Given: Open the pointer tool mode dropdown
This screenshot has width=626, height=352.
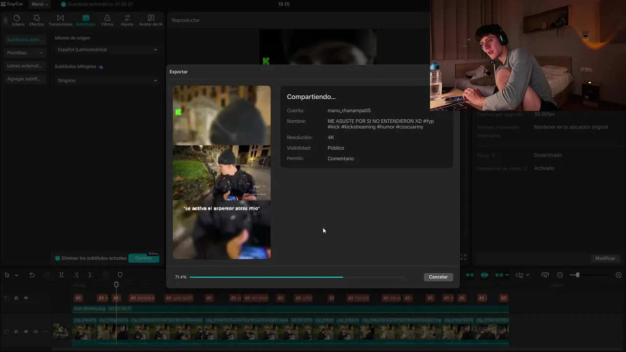Looking at the screenshot, I should pyautogui.click(x=17, y=275).
